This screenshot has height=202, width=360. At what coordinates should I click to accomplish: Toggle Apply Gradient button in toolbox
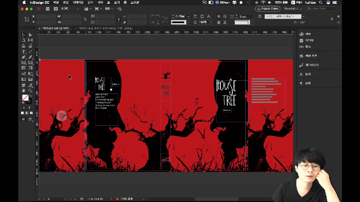coord(27,113)
